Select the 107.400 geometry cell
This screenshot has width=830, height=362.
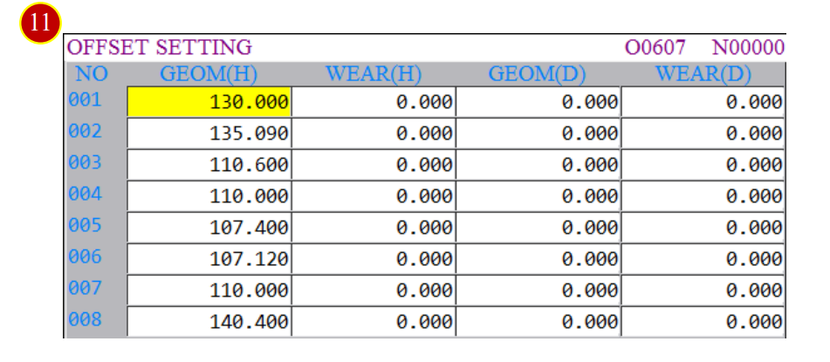coord(209,227)
